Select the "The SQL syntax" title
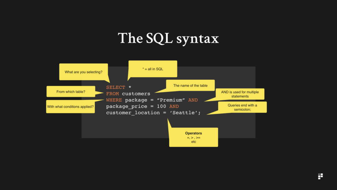Viewport: 337px width, 190px height. (168, 38)
